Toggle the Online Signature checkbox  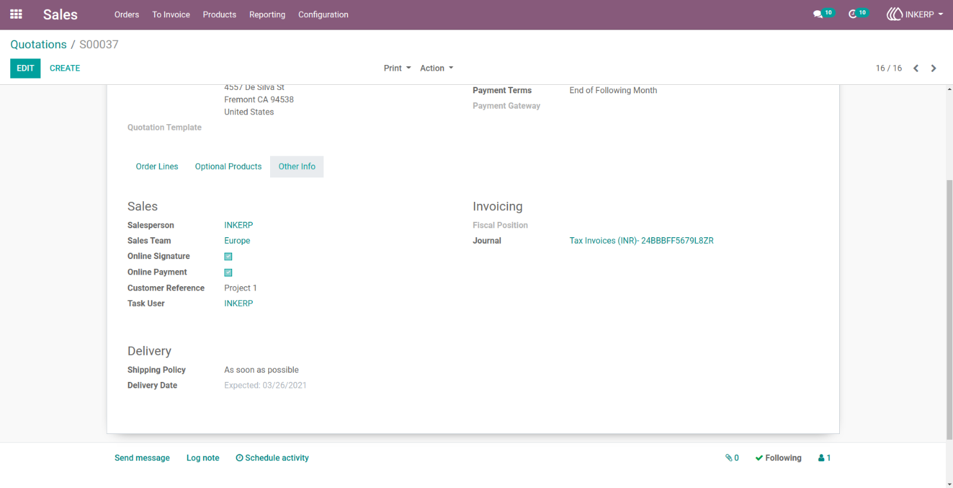tap(228, 257)
